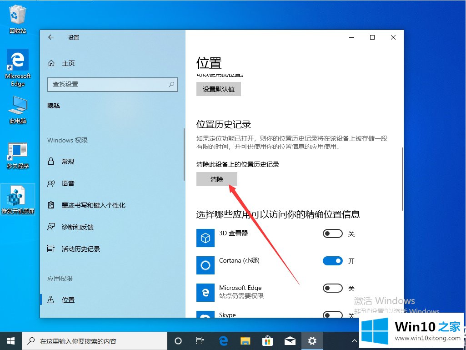This screenshot has width=466, height=350.
Task: Click the back arrow in Settings
Action: point(51,37)
